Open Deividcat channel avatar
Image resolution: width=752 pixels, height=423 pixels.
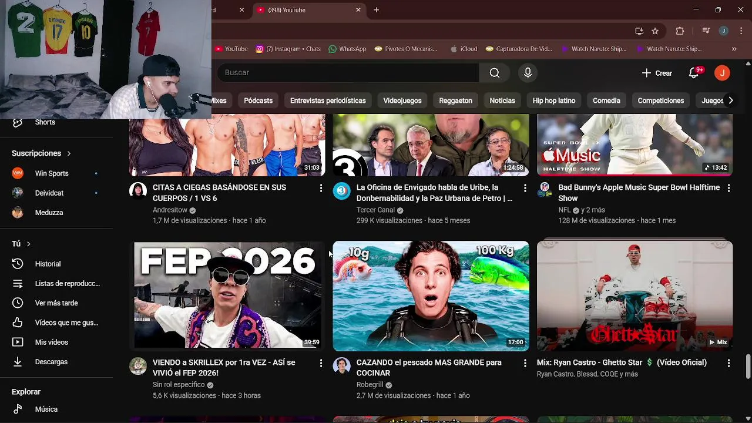(x=18, y=193)
